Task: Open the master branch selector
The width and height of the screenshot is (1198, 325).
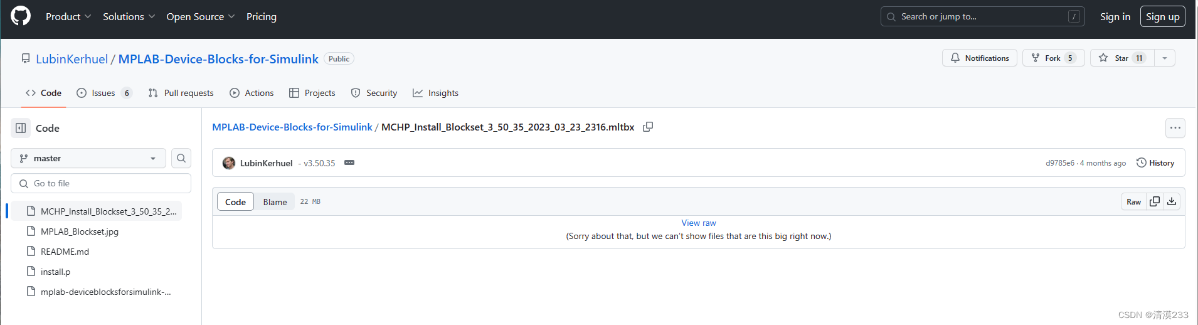Action: pyautogui.click(x=88, y=158)
